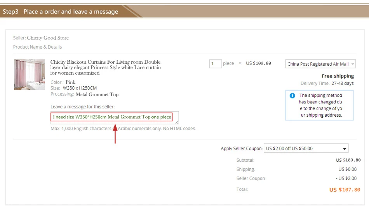Click the Total amount US $107.80
This screenshot has width=369, height=213.
tap(345, 190)
